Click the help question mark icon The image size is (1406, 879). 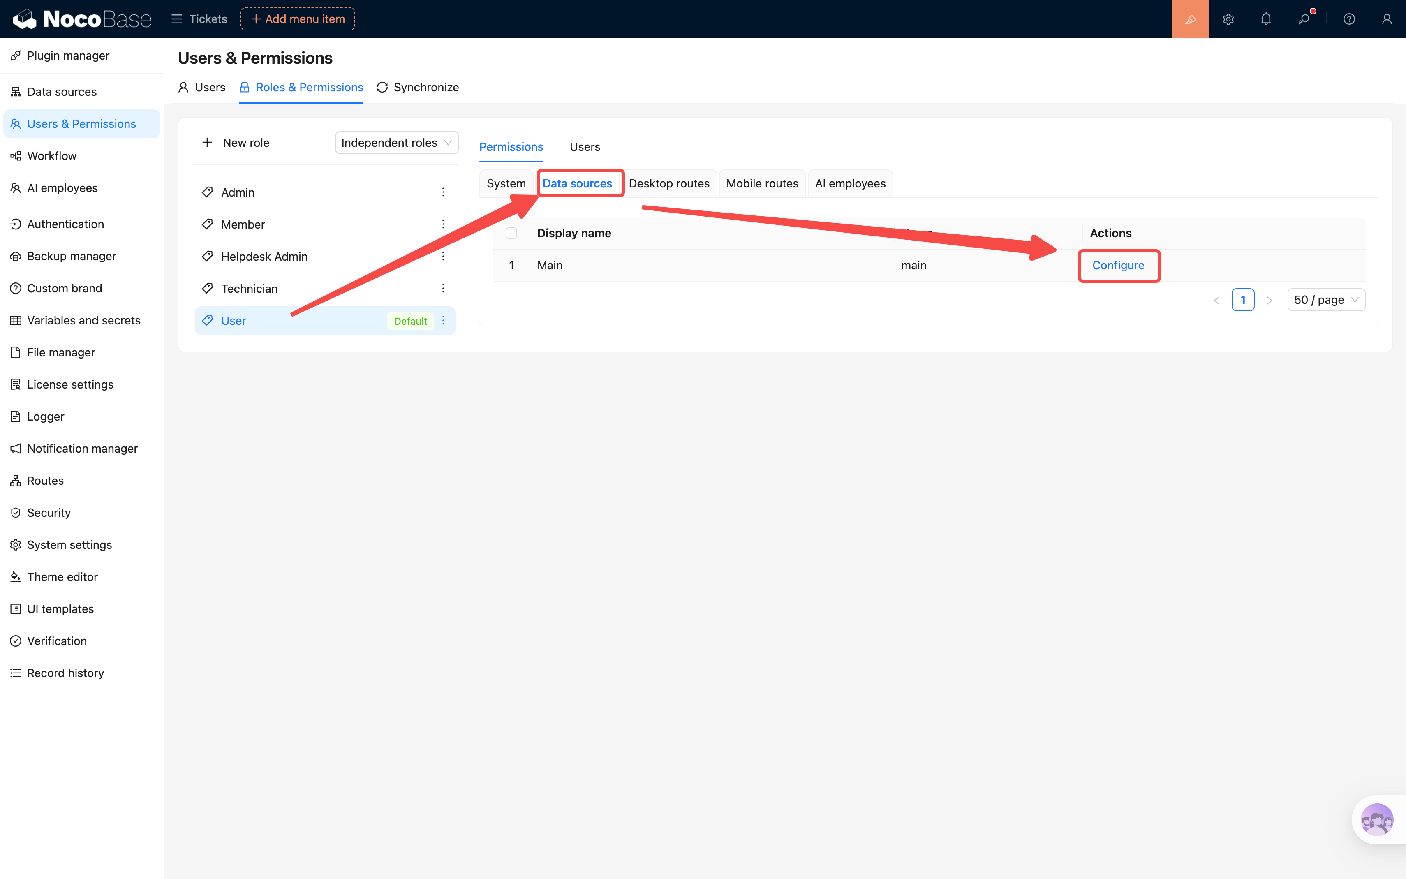pos(1348,19)
